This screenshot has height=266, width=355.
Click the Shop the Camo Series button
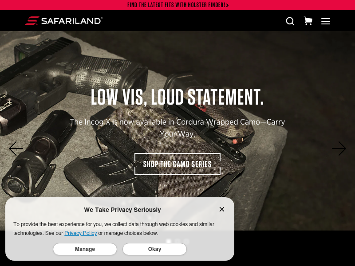177,164
